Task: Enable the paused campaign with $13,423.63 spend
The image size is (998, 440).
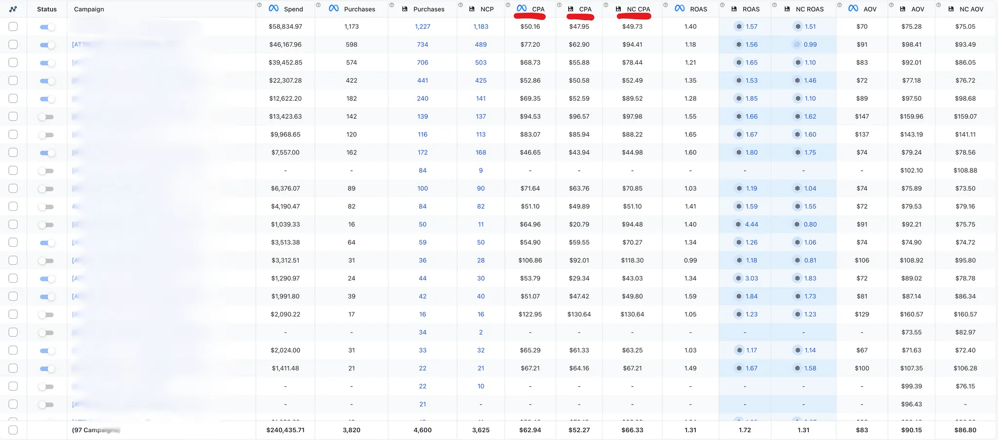Action: [x=46, y=117]
